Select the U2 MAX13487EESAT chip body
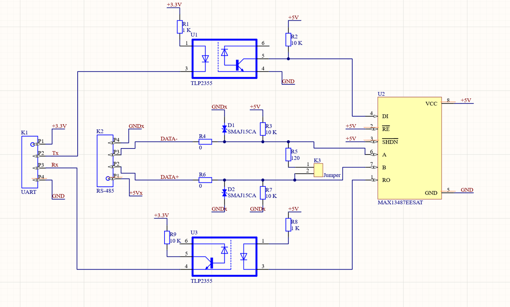The width and height of the screenshot is (510, 307). tap(409, 148)
